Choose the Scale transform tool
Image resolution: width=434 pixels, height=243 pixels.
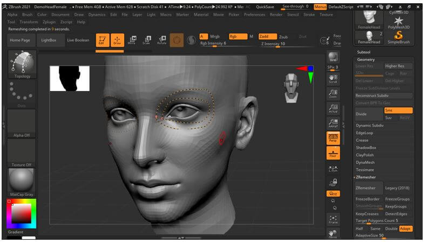click(146, 40)
